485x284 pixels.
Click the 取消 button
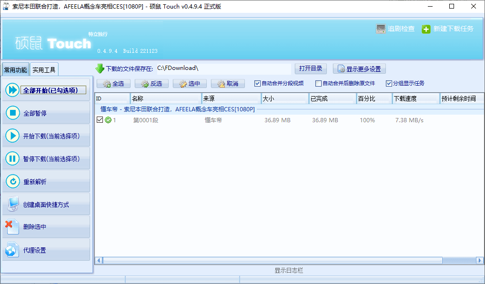[x=228, y=84]
